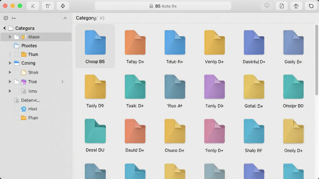
Task: Open the Otioipr BD teal folder
Action: click(x=293, y=87)
